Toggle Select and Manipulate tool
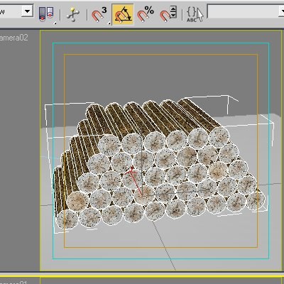Screen dimensions: 284x284 tap(73, 15)
